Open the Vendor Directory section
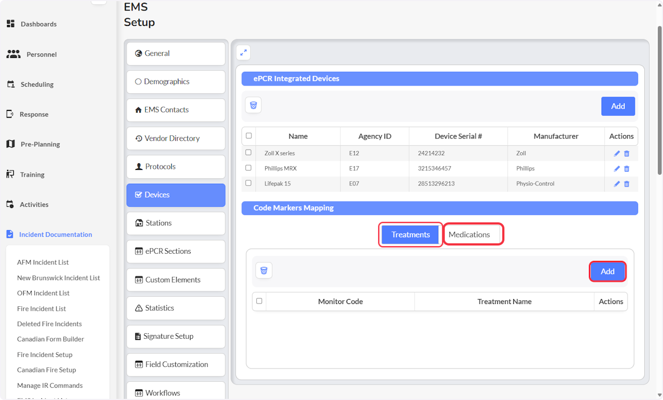The image size is (663, 400). [x=176, y=138]
